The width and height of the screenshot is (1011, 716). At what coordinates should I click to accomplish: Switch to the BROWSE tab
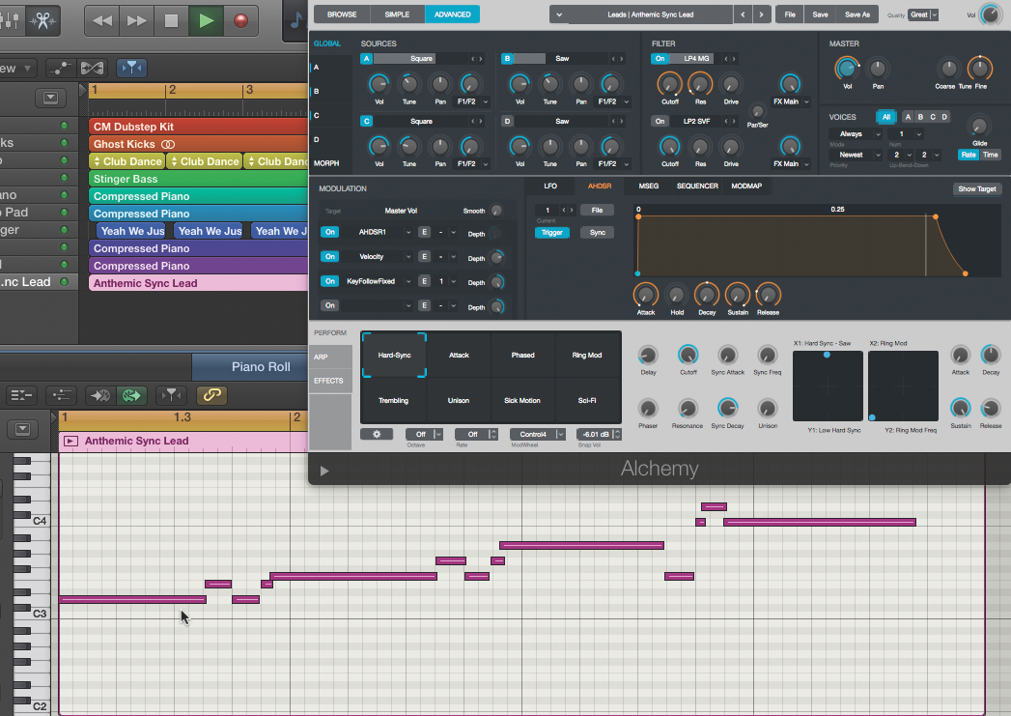click(342, 14)
